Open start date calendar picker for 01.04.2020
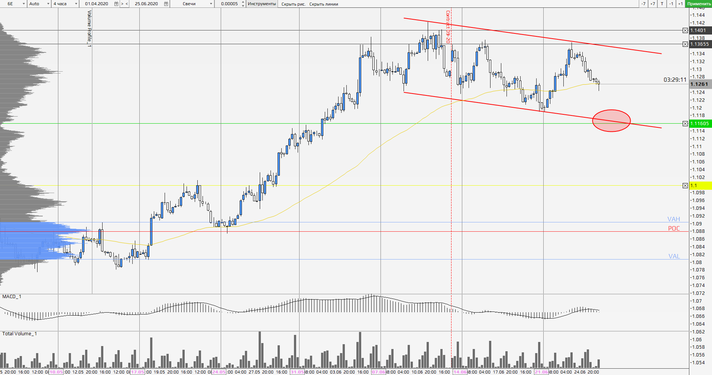Viewport: 712px width, 375px height. point(116,4)
